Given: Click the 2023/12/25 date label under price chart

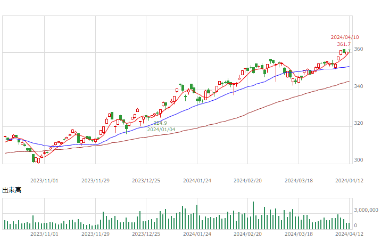Looking at the screenshot, I should (146, 181).
